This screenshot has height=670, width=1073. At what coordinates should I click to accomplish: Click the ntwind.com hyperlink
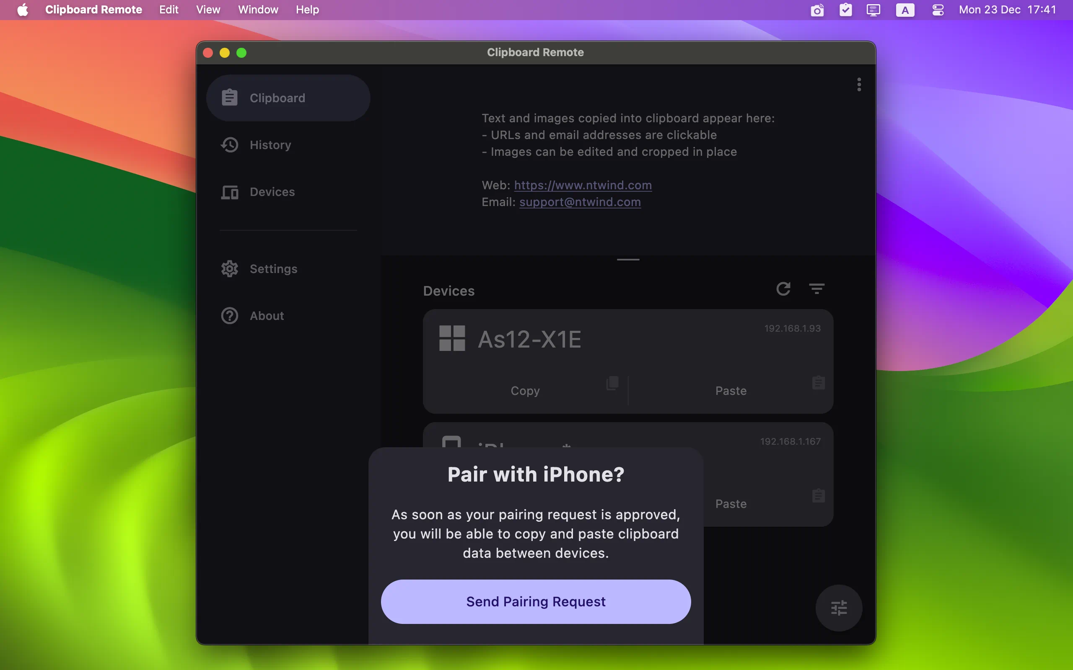tap(583, 185)
